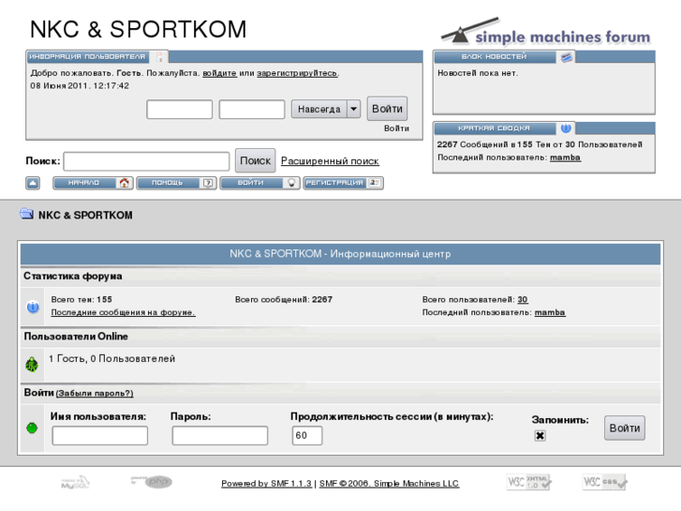Click the large top Войти button
The width and height of the screenshot is (681, 511).
click(387, 109)
